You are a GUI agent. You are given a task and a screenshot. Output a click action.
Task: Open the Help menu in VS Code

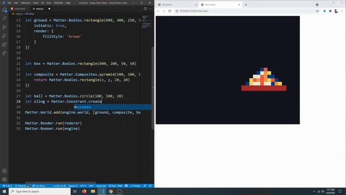tap(68, 3)
